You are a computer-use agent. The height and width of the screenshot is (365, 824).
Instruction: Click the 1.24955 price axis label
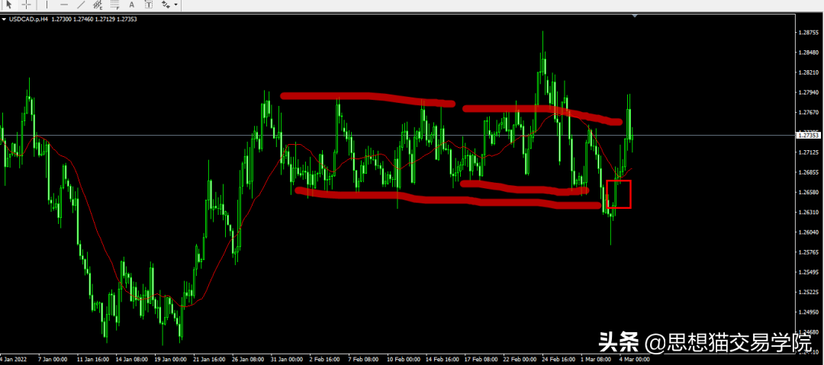tap(808, 312)
